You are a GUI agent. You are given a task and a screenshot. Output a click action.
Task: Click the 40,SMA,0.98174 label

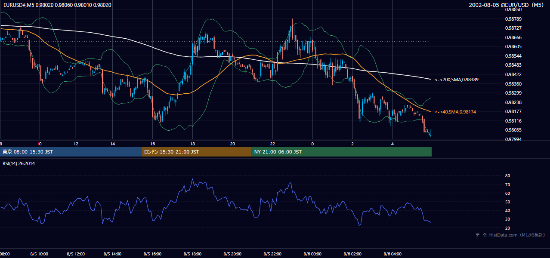click(455, 112)
